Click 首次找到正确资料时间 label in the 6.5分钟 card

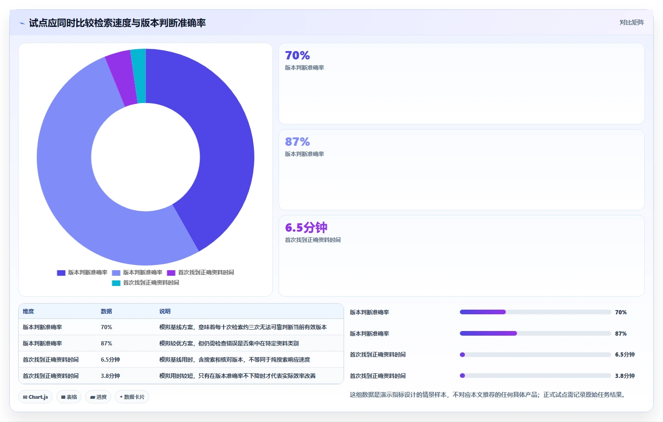point(313,240)
